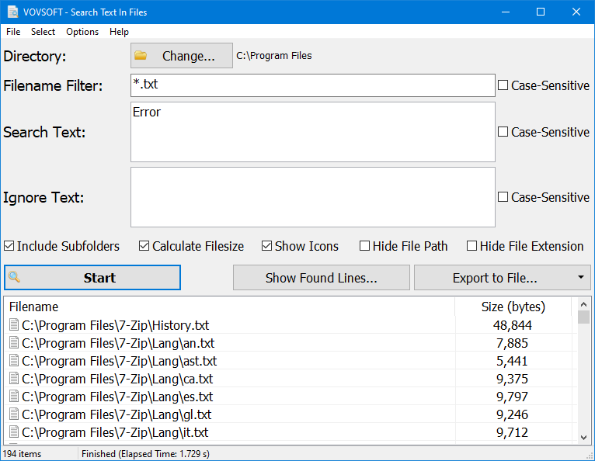Viewport: 595px width, 461px height.
Task: Open the Options menu
Action: click(x=82, y=32)
